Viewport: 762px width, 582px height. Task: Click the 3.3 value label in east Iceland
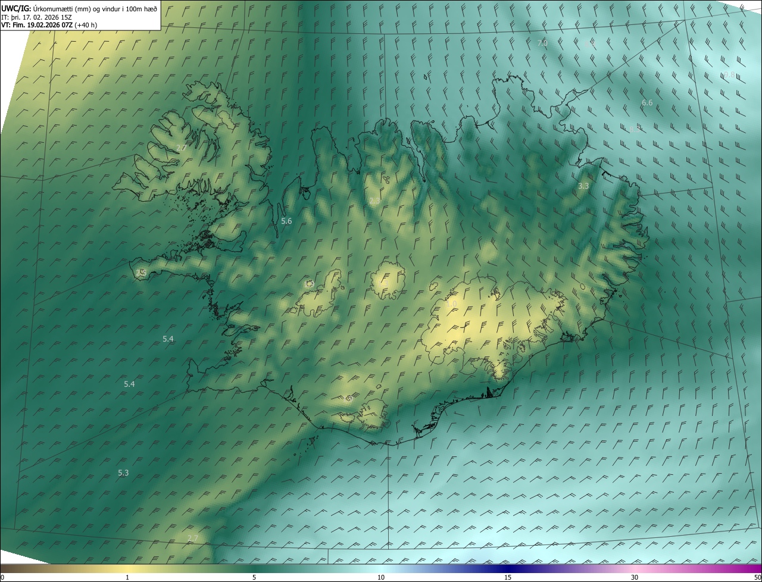583,186
